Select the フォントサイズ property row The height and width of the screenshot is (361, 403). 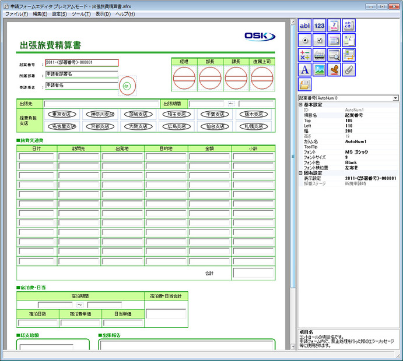coord(349,157)
